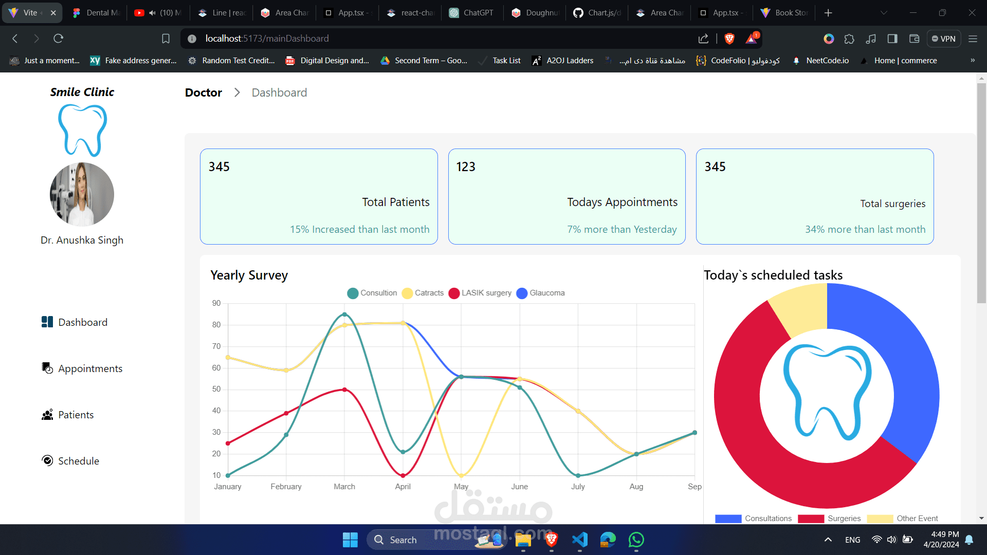Viewport: 987px width, 555px height.
Task: Click the Appointments sidebar icon
Action: (x=47, y=368)
